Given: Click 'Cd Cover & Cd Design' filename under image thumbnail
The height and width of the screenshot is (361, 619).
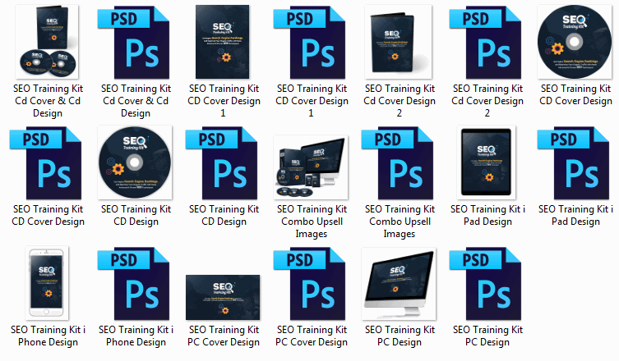Looking at the screenshot, I should [48, 101].
